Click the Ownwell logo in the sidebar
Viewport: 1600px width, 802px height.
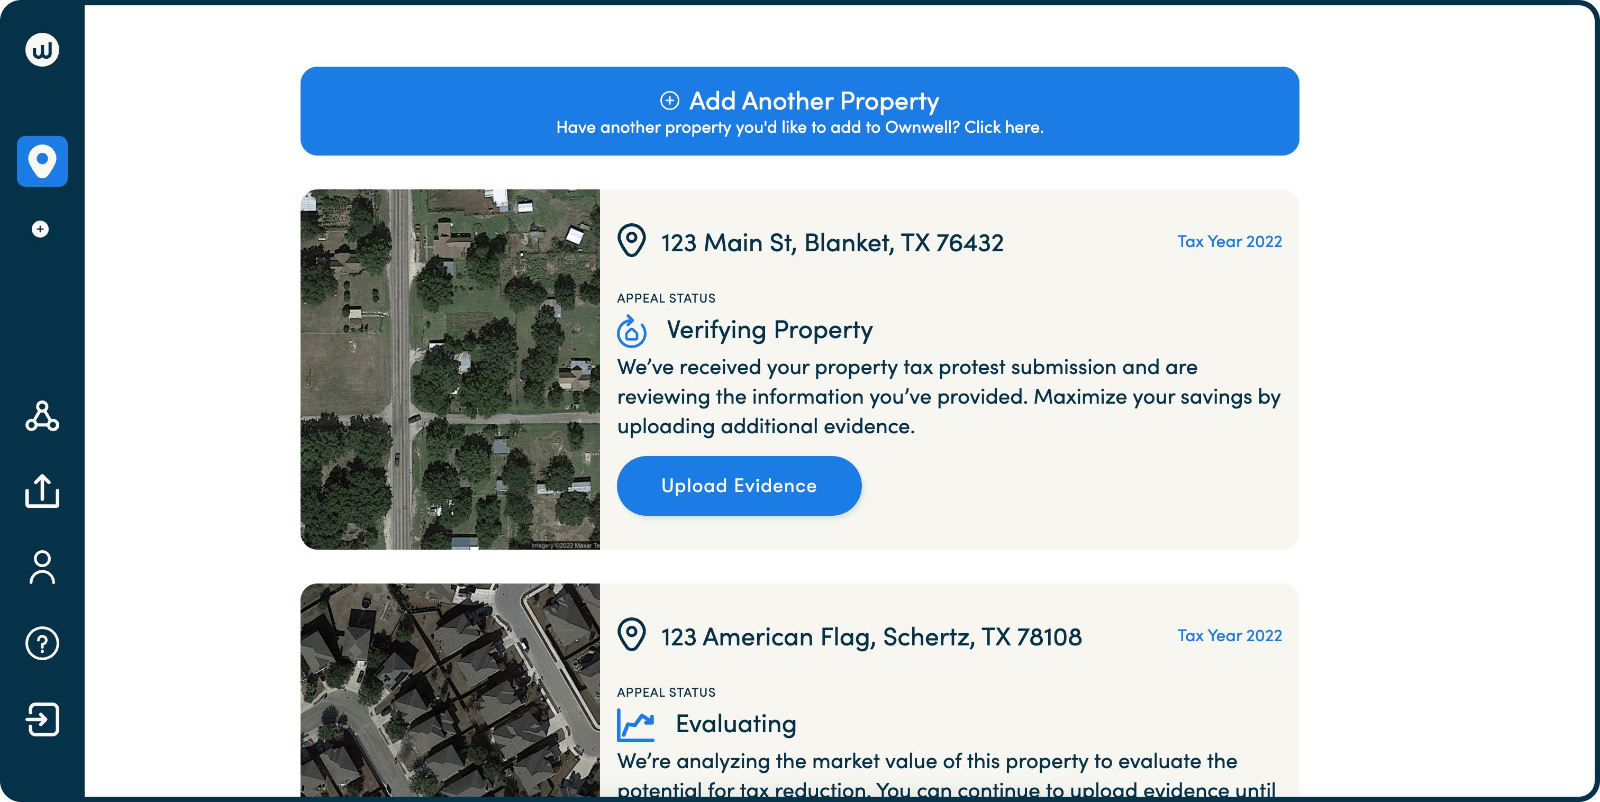click(x=42, y=50)
